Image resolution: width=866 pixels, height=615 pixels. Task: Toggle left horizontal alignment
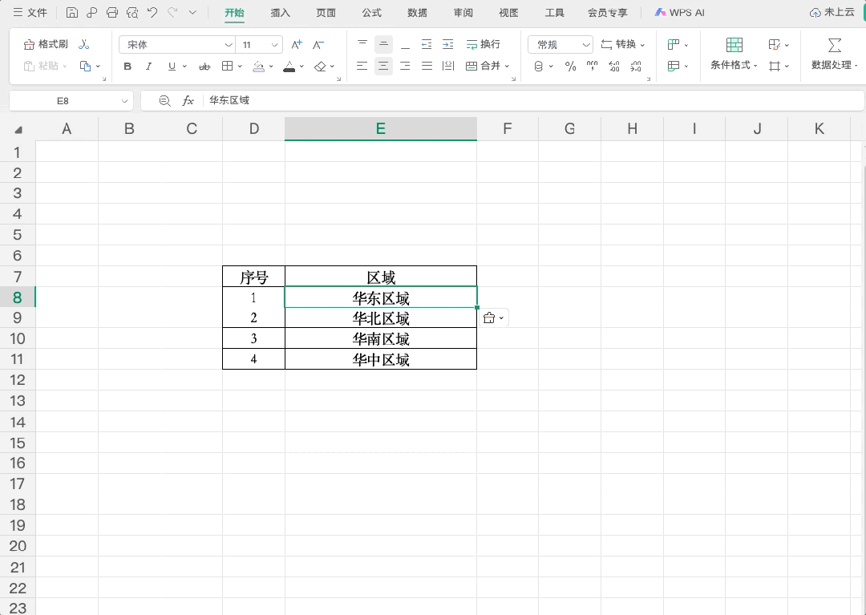point(362,67)
